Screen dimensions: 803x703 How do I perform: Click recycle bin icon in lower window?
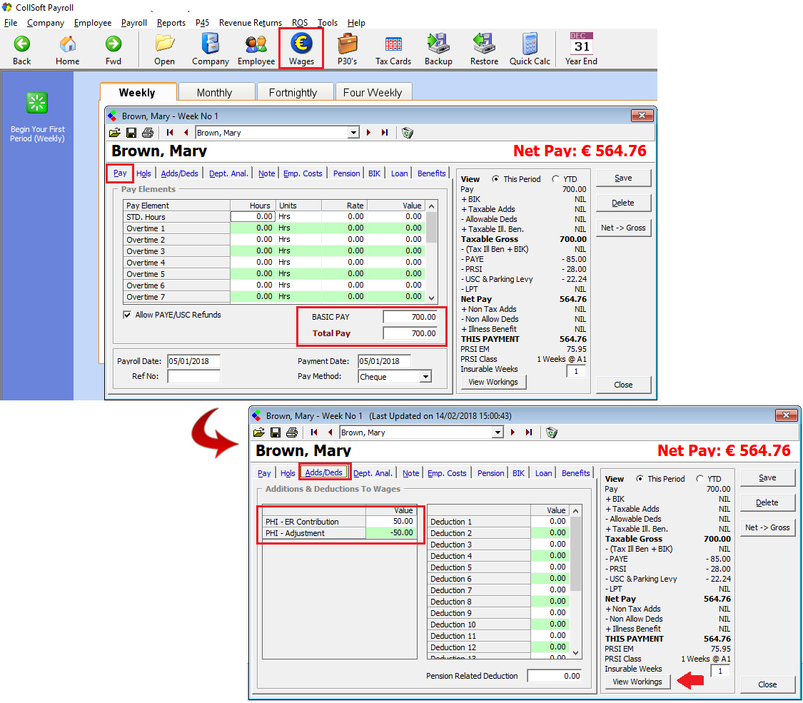pos(552,433)
